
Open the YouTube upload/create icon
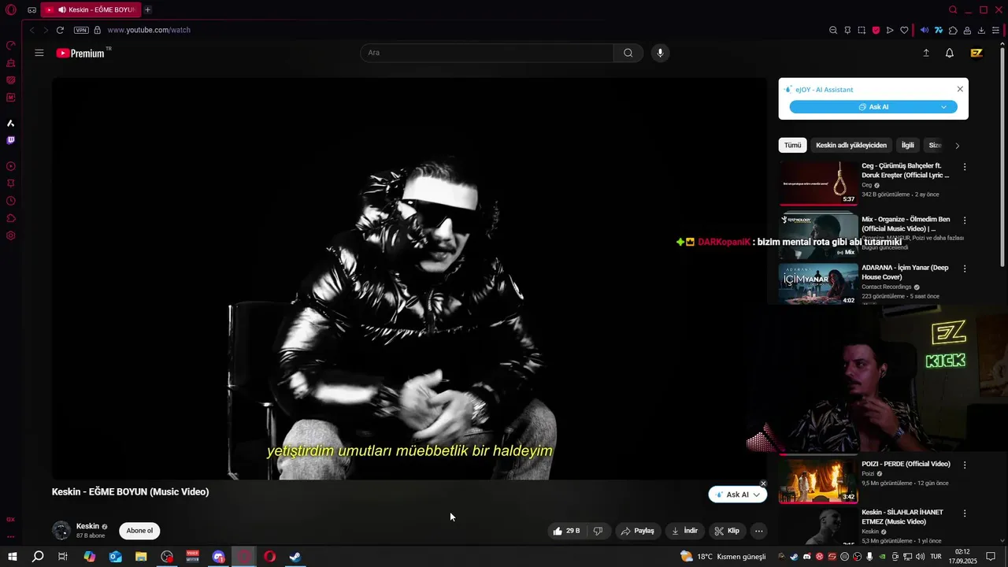coord(926,53)
